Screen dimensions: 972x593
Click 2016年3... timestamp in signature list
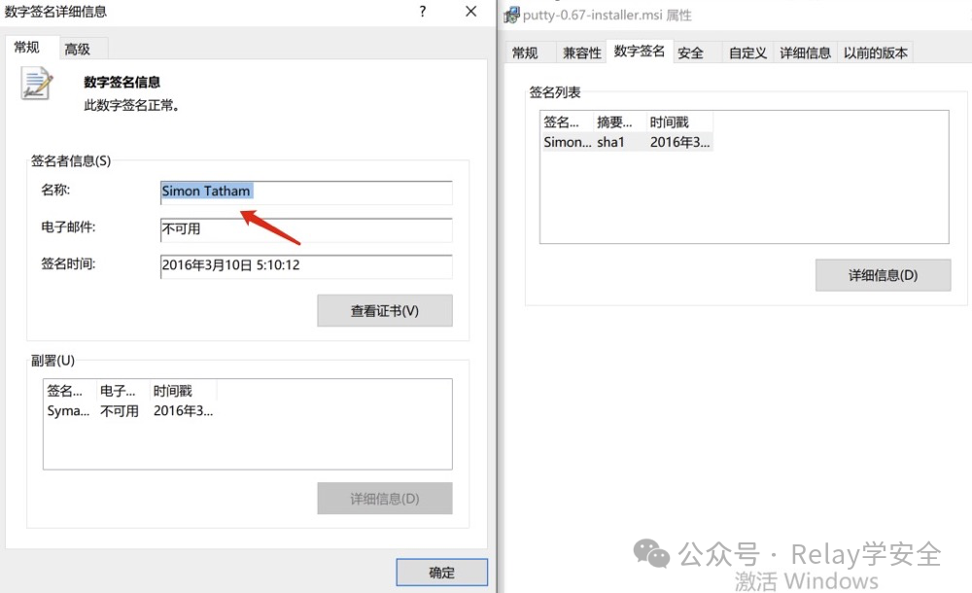pyautogui.click(x=680, y=142)
